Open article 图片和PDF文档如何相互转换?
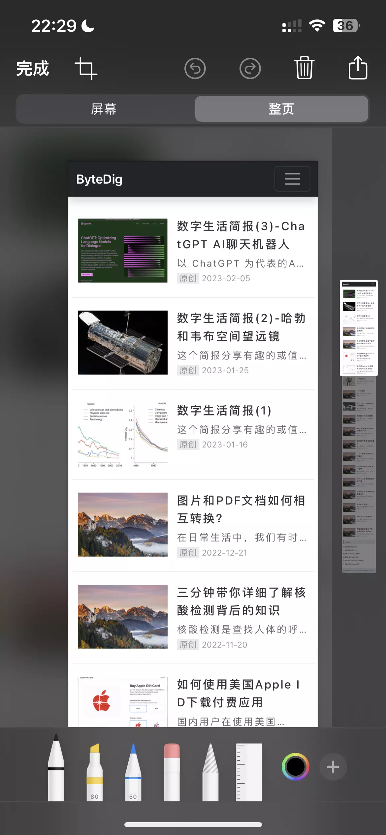This screenshot has width=386, height=835. click(x=241, y=510)
